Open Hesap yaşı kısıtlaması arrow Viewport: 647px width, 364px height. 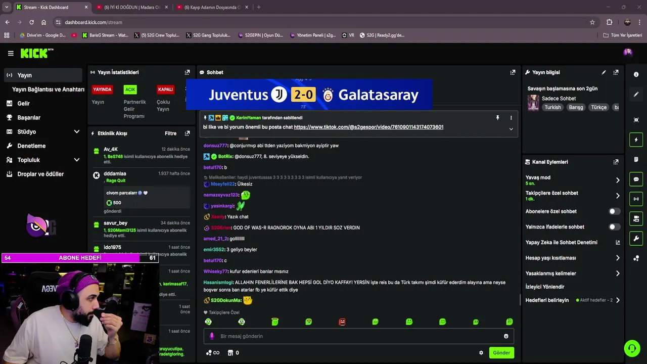click(618, 258)
